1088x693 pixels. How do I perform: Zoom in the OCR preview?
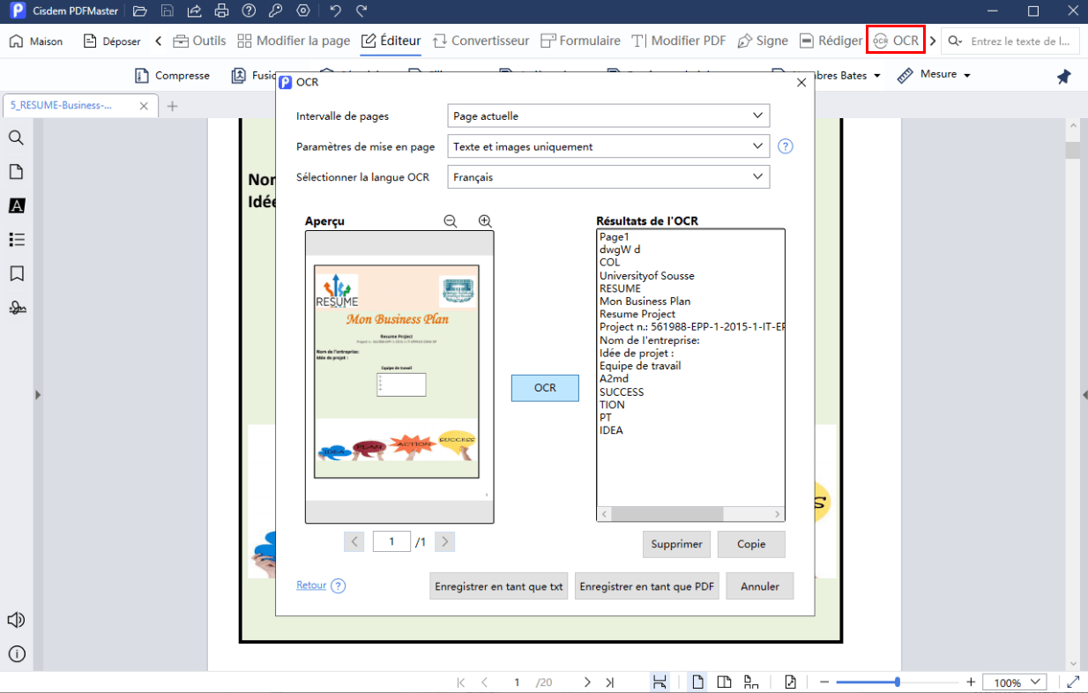[x=485, y=221]
